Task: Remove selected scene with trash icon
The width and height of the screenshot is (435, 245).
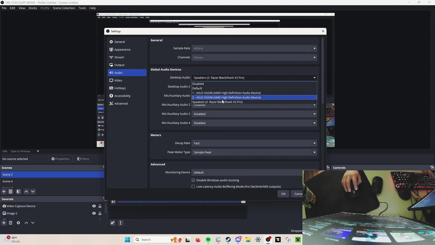Action: coord(11,192)
